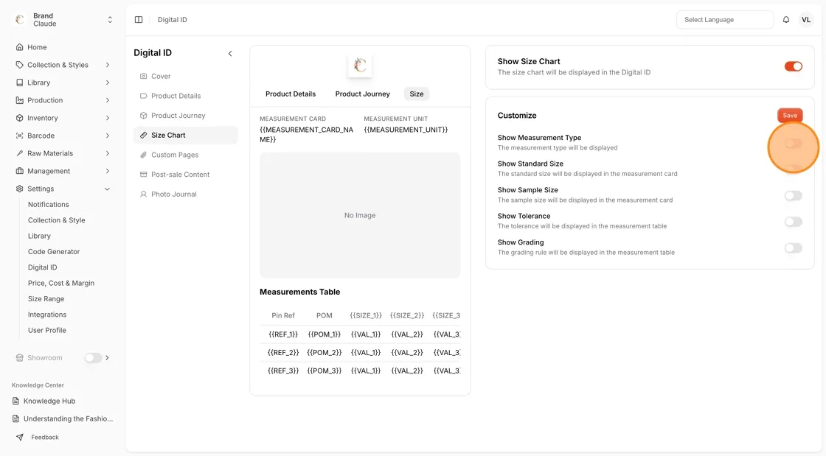Click the Custom Pages paperclip icon
The image size is (826, 456).
(143, 155)
